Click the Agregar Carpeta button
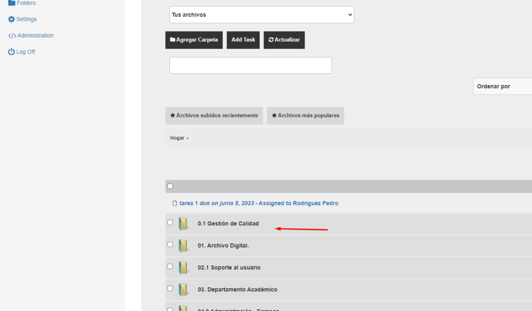The height and width of the screenshot is (311, 532). pos(194,40)
